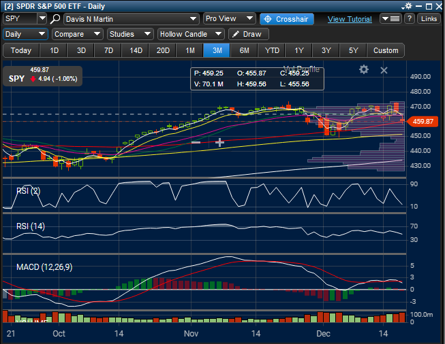This screenshot has width=445, height=344.
Task: Click the OHLC data tooltip box
Action: pos(257,79)
